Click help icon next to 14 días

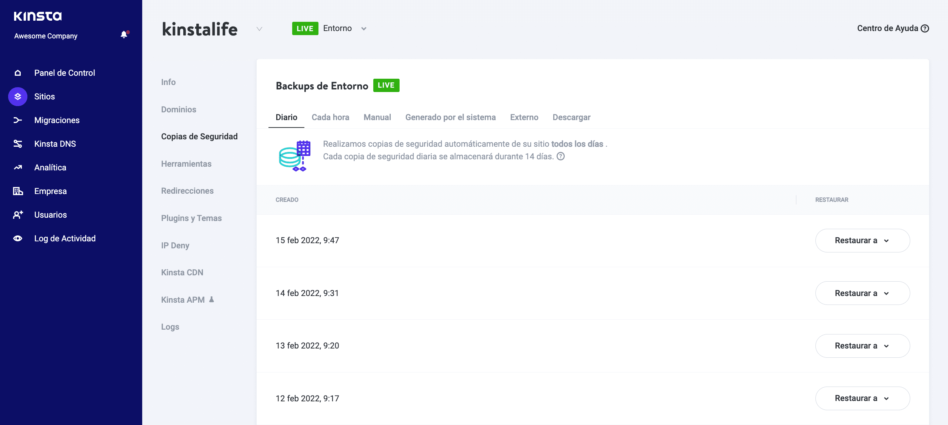click(x=561, y=156)
